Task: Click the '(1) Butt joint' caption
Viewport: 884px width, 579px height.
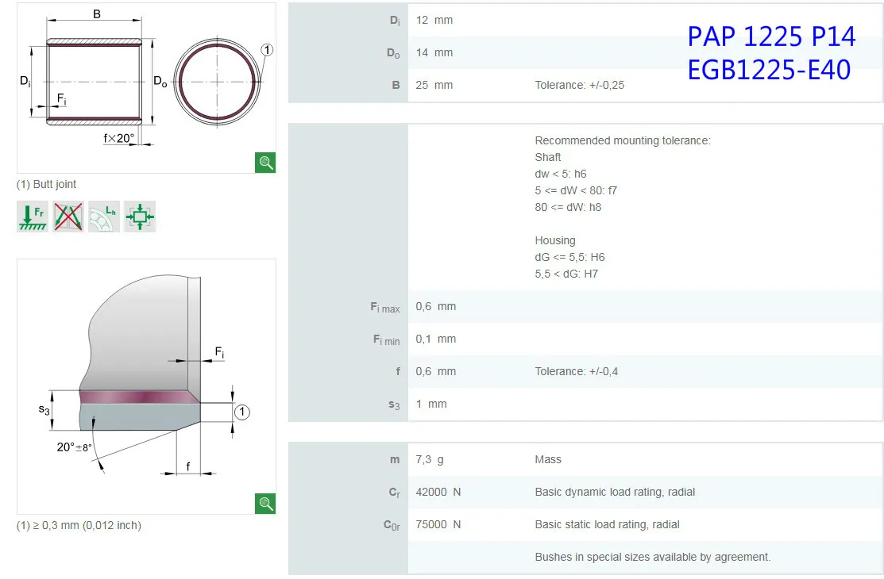Action: click(x=47, y=184)
